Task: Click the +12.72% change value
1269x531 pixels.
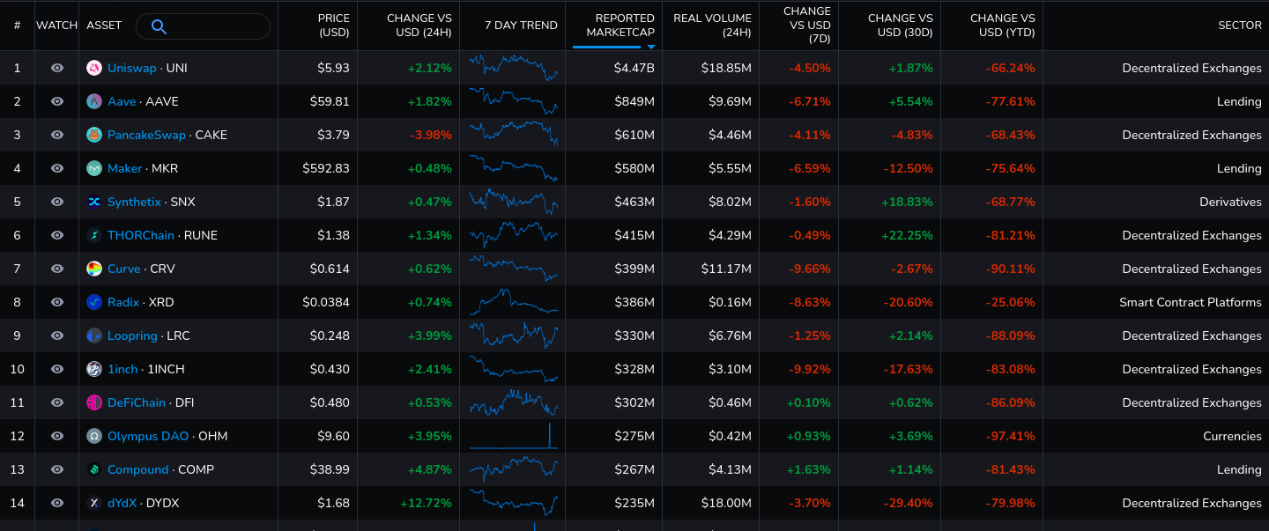Action: tap(425, 503)
